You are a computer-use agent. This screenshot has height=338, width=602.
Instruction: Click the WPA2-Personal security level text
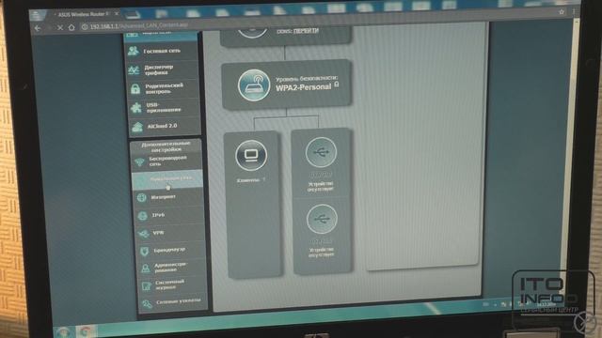[303, 87]
